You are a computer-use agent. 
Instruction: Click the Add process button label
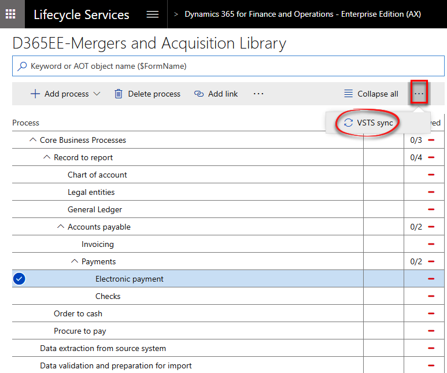67,94
